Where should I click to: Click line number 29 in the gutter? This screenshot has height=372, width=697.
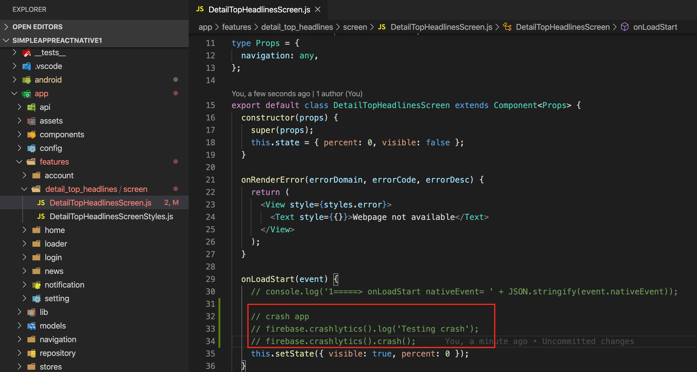tap(210, 279)
